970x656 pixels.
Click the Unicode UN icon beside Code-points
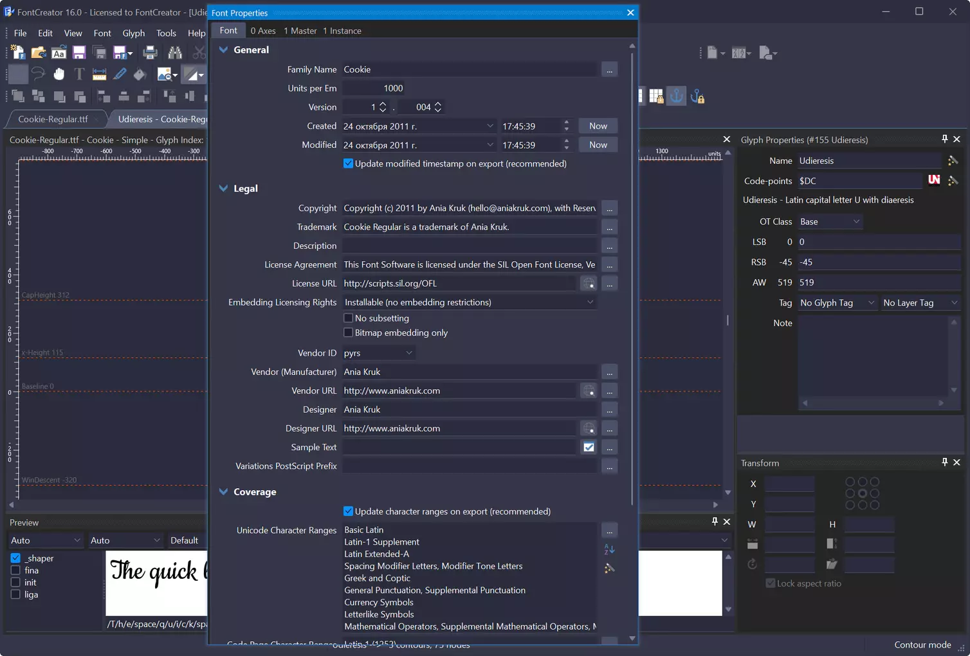click(x=934, y=180)
